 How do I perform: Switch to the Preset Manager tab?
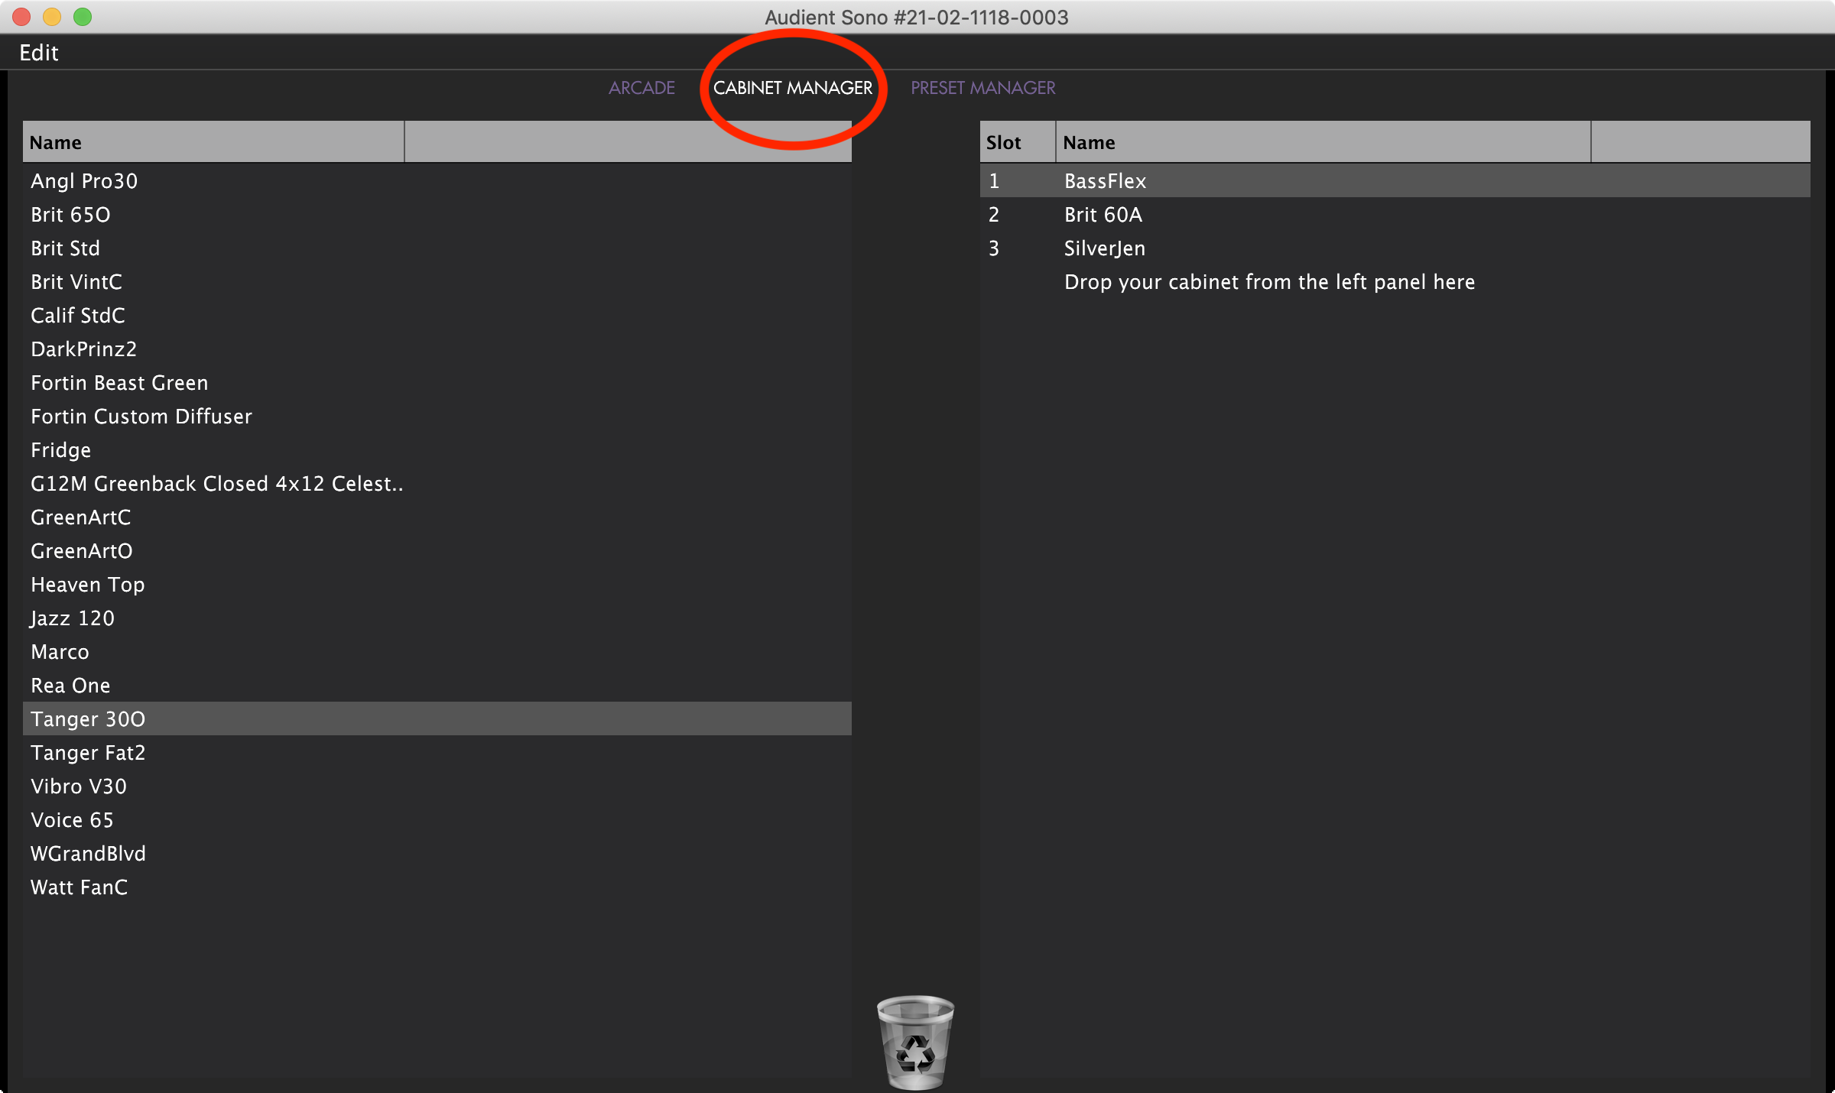[x=982, y=88]
